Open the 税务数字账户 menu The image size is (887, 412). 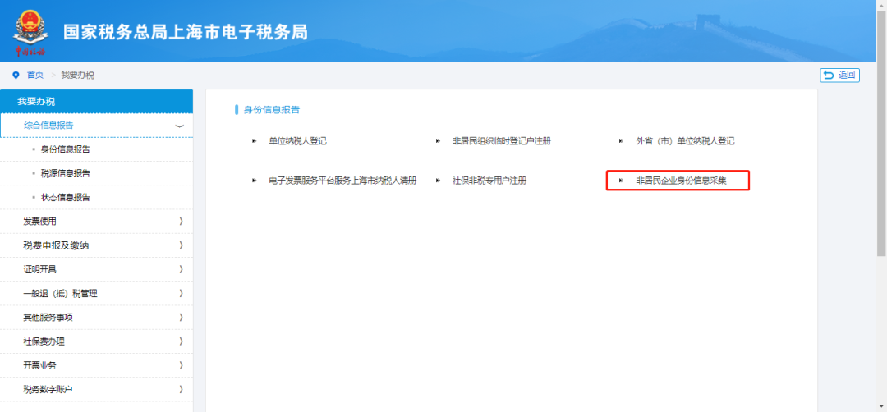pyautogui.click(x=96, y=389)
